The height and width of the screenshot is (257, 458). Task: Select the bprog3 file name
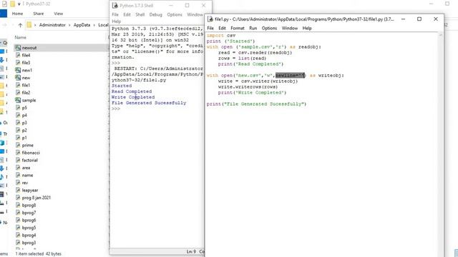(x=29, y=243)
